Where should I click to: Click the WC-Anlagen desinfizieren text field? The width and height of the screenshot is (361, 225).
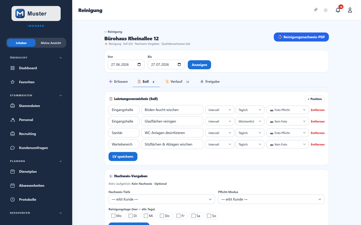tap(172, 133)
